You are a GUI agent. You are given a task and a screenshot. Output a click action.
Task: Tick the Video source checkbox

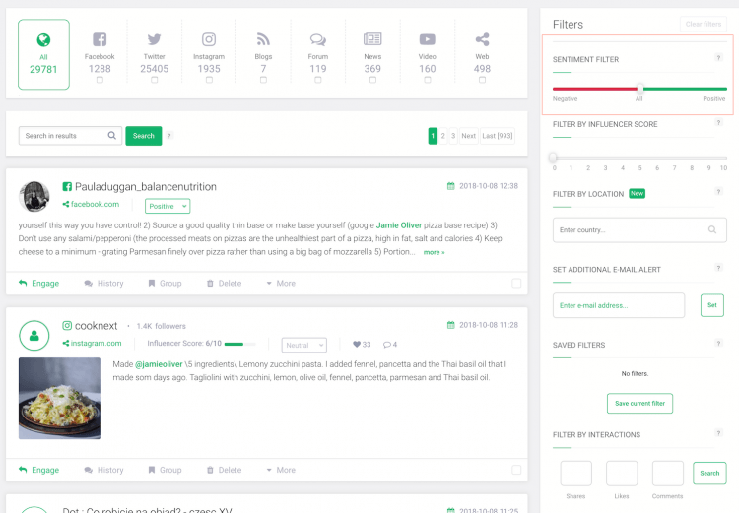tap(428, 80)
